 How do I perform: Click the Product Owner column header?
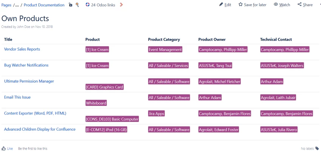(x=212, y=40)
